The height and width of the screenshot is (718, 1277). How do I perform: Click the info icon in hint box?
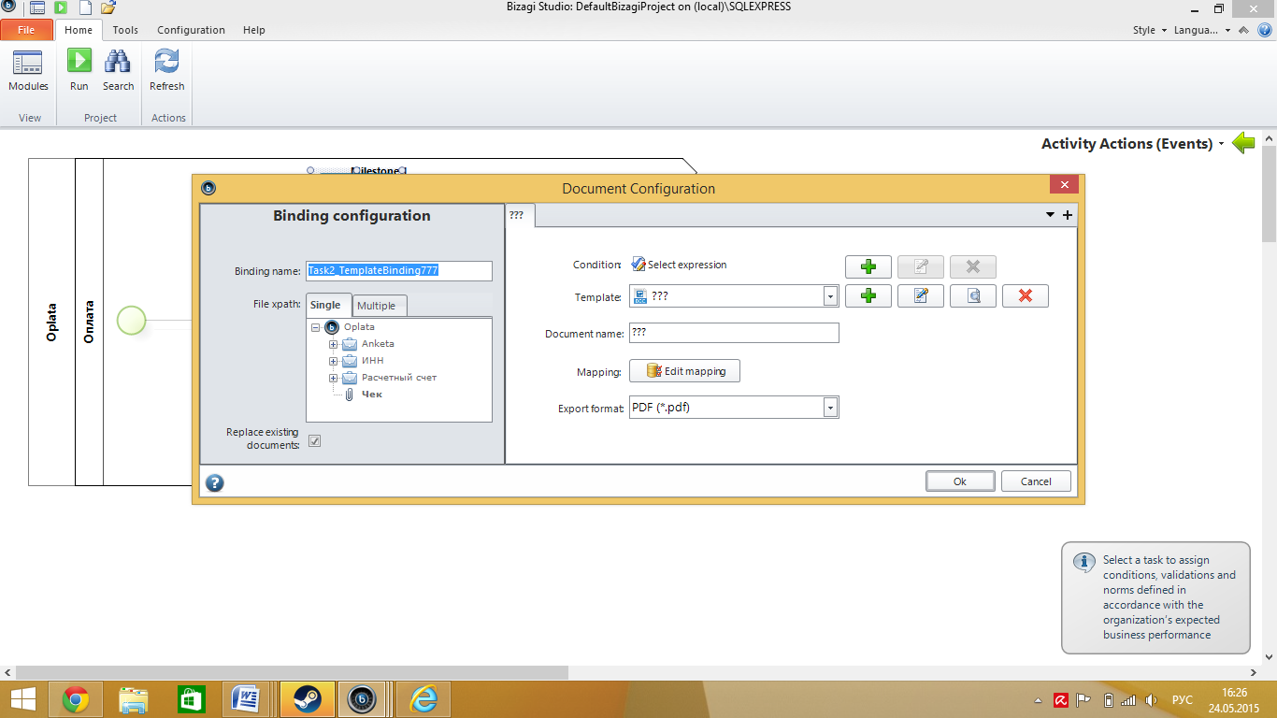pyautogui.click(x=1083, y=562)
